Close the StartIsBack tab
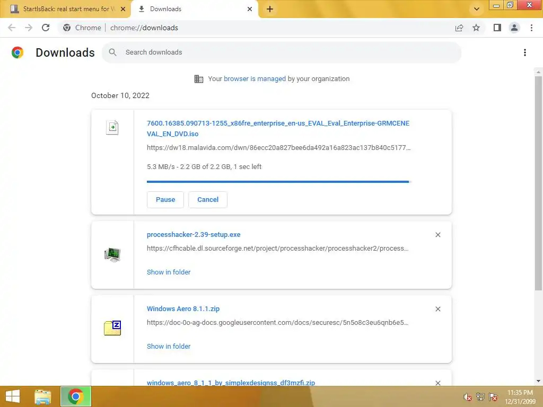This screenshot has width=543, height=407. coord(123,9)
